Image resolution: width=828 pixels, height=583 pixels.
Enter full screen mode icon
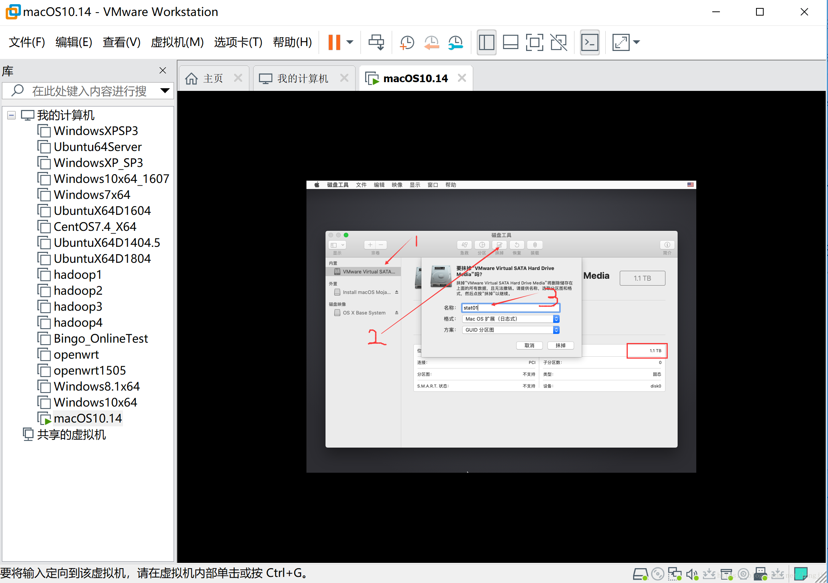[x=534, y=42]
